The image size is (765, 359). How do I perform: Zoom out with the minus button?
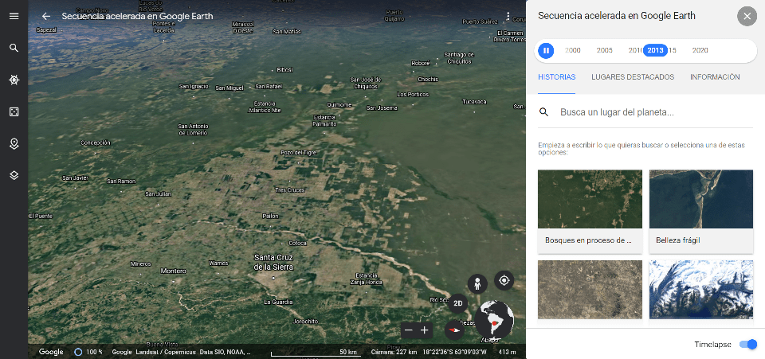[x=409, y=330]
